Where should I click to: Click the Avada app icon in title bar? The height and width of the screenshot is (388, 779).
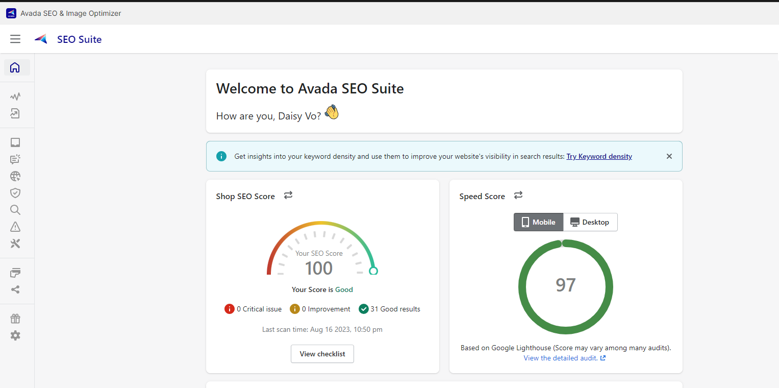[x=11, y=13]
